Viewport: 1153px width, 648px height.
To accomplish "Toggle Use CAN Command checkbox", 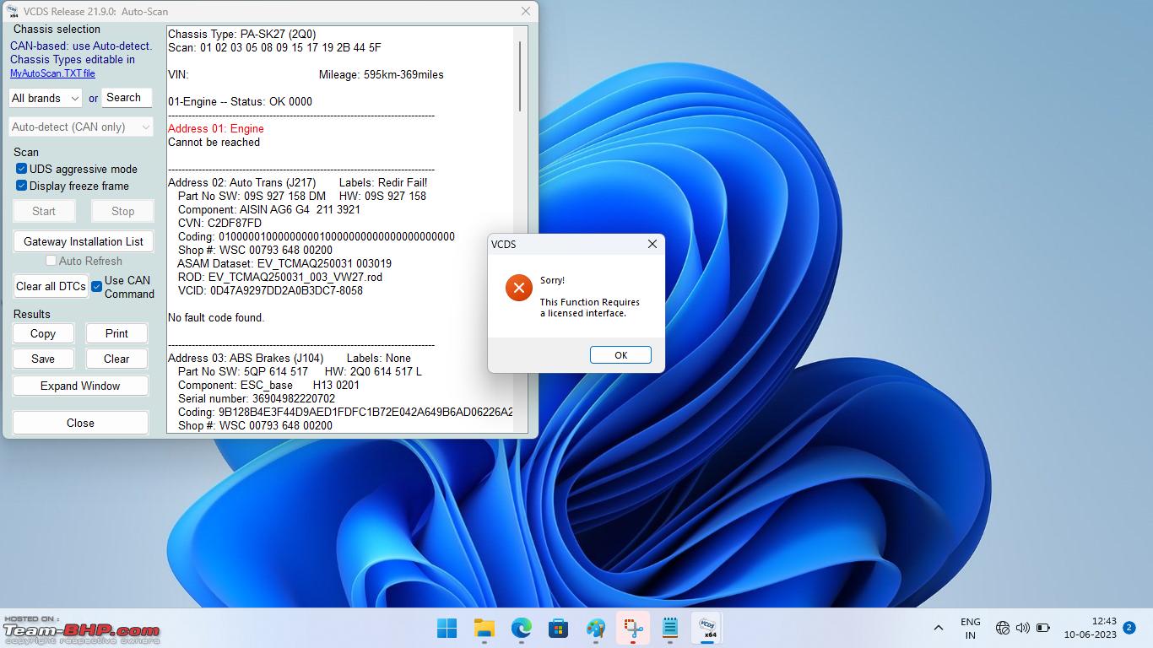I will (x=97, y=287).
